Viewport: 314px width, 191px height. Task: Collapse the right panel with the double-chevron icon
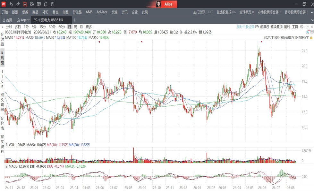312,27
